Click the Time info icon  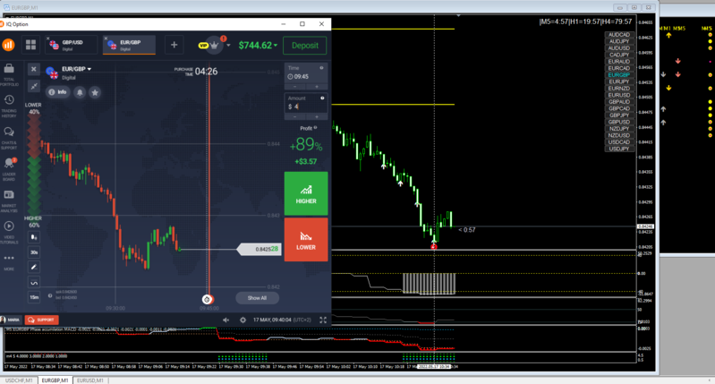pyautogui.click(x=321, y=68)
